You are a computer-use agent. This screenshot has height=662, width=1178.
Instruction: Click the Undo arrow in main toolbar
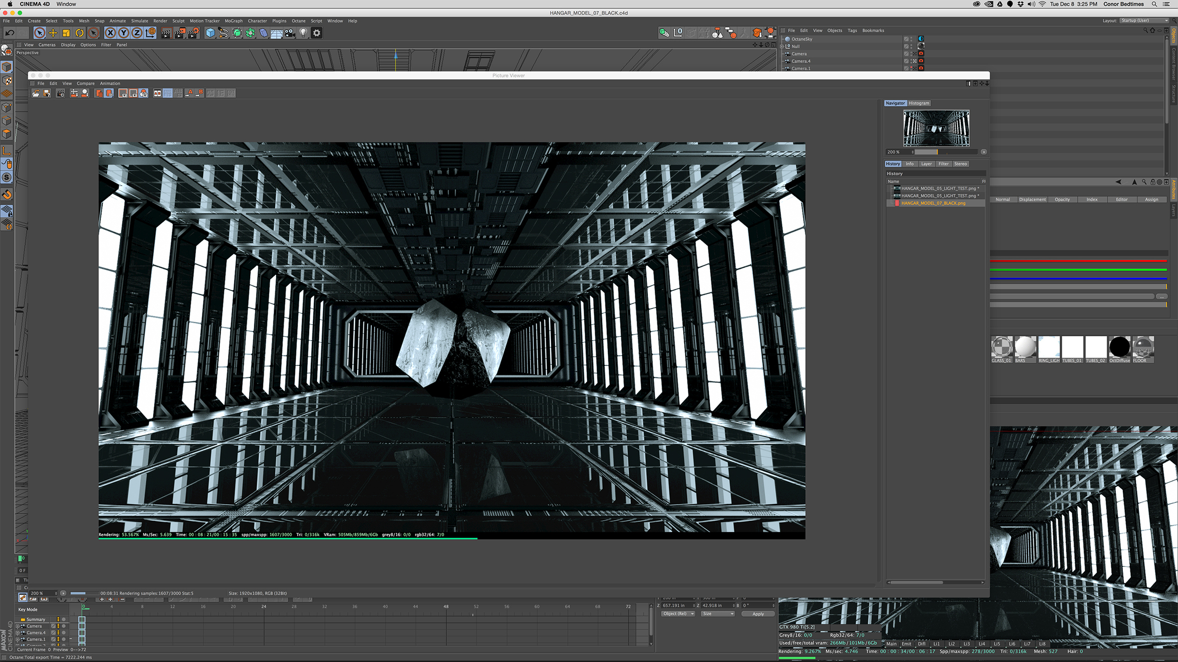(9, 32)
